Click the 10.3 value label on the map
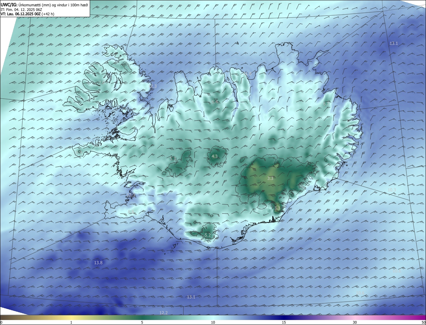Viewport: 426px width, 325px height. tap(392, 190)
